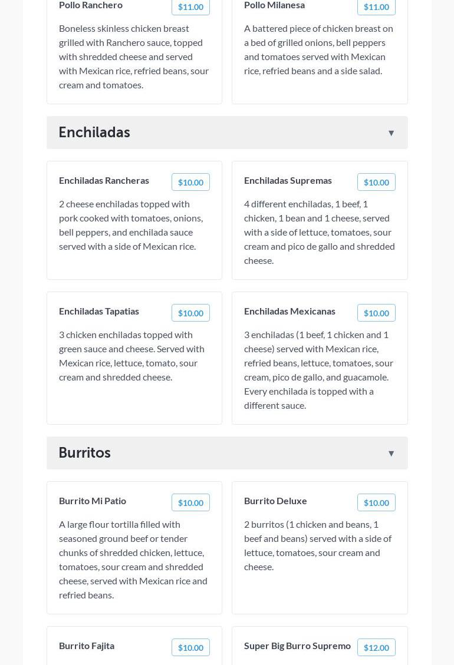Viewport: 454px width, 665px height.
Task: Click the Enchiladas Rancheras $10.00 price
Action: (x=190, y=183)
